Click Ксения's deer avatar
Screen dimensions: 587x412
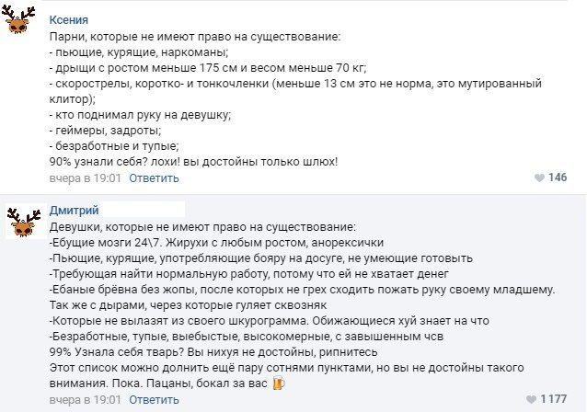coord(20,27)
